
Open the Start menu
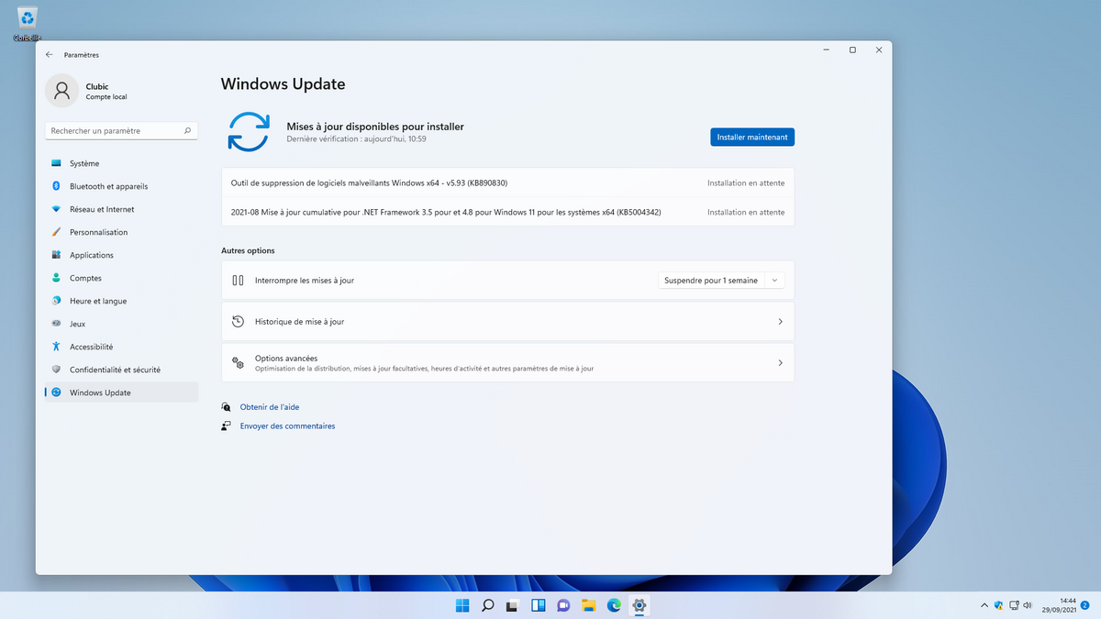click(462, 605)
